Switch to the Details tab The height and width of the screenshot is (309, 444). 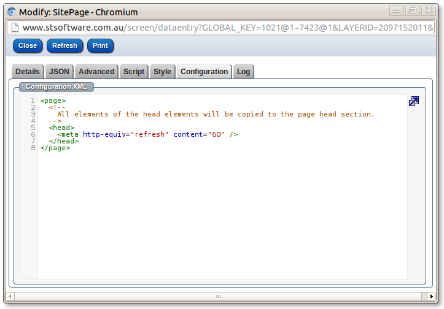pos(28,72)
